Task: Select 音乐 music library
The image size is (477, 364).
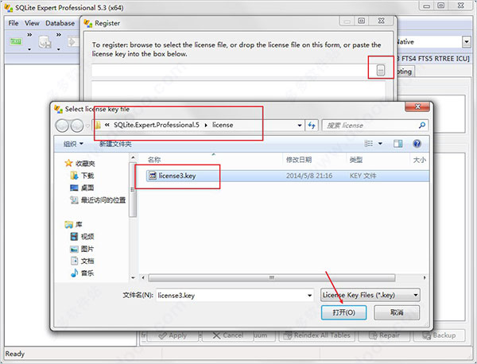Action: point(82,273)
